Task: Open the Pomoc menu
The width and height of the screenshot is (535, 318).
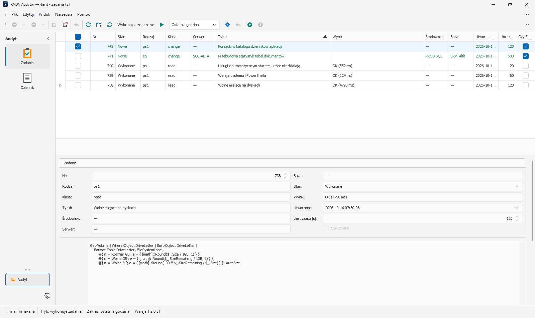Action: [x=84, y=14]
